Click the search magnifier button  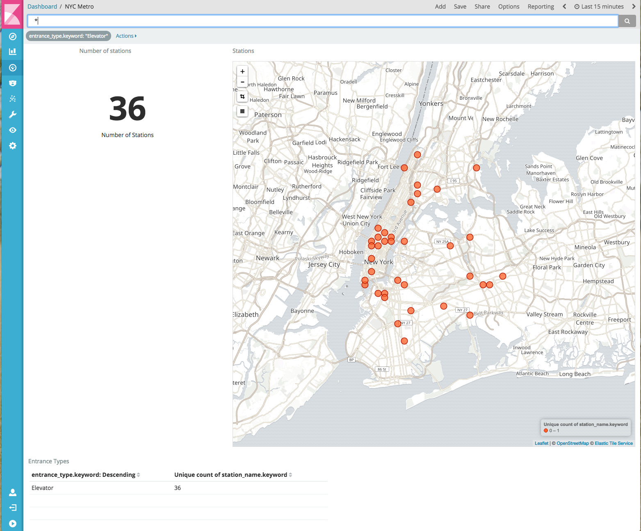[x=627, y=21]
